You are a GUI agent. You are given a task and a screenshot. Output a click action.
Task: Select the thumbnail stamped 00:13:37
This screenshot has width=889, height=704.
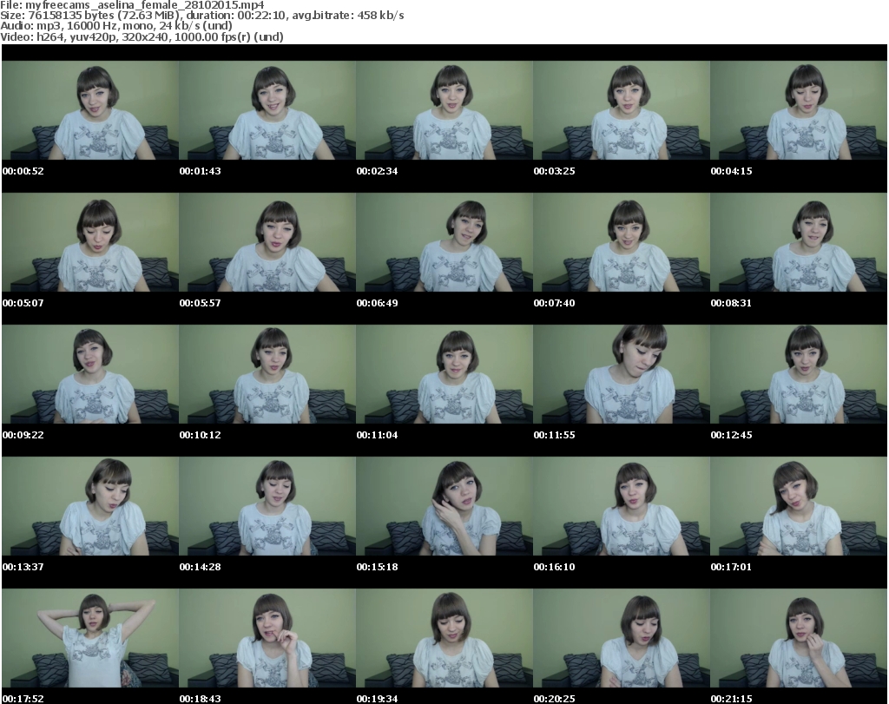coord(90,507)
